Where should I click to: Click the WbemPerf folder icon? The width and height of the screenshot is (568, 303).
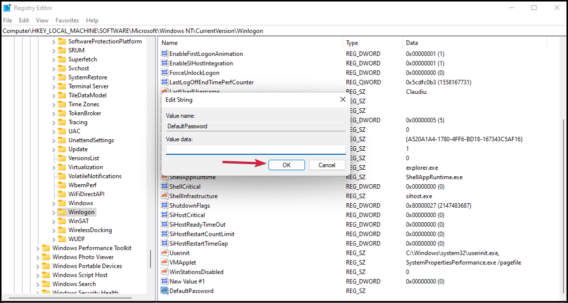[62, 185]
